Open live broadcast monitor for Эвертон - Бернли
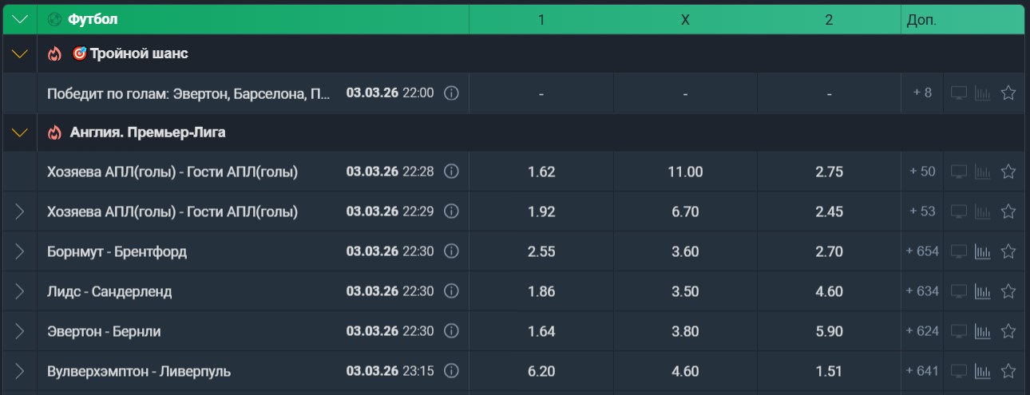The image size is (1030, 395). pyautogui.click(x=958, y=331)
